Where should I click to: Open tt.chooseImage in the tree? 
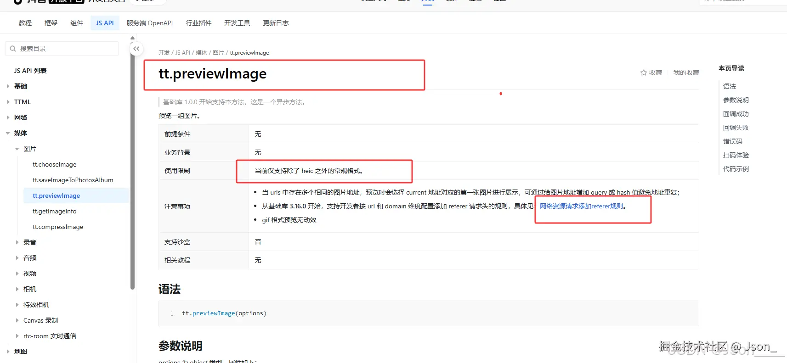pyautogui.click(x=54, y=164)
